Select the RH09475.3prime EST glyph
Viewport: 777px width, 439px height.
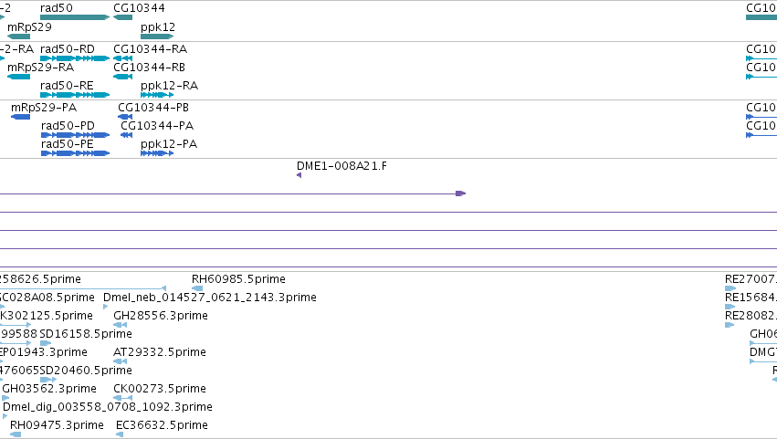coord(16,435)
